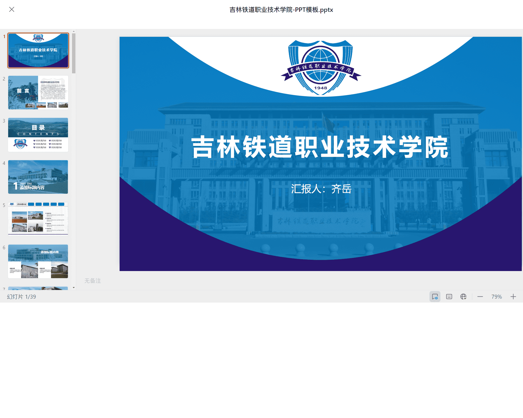Image resolution: width=523 pixels, height=418 pixels.
Task: Open slide 2 thumbnail titled 前言
Action: pos(38,93)
